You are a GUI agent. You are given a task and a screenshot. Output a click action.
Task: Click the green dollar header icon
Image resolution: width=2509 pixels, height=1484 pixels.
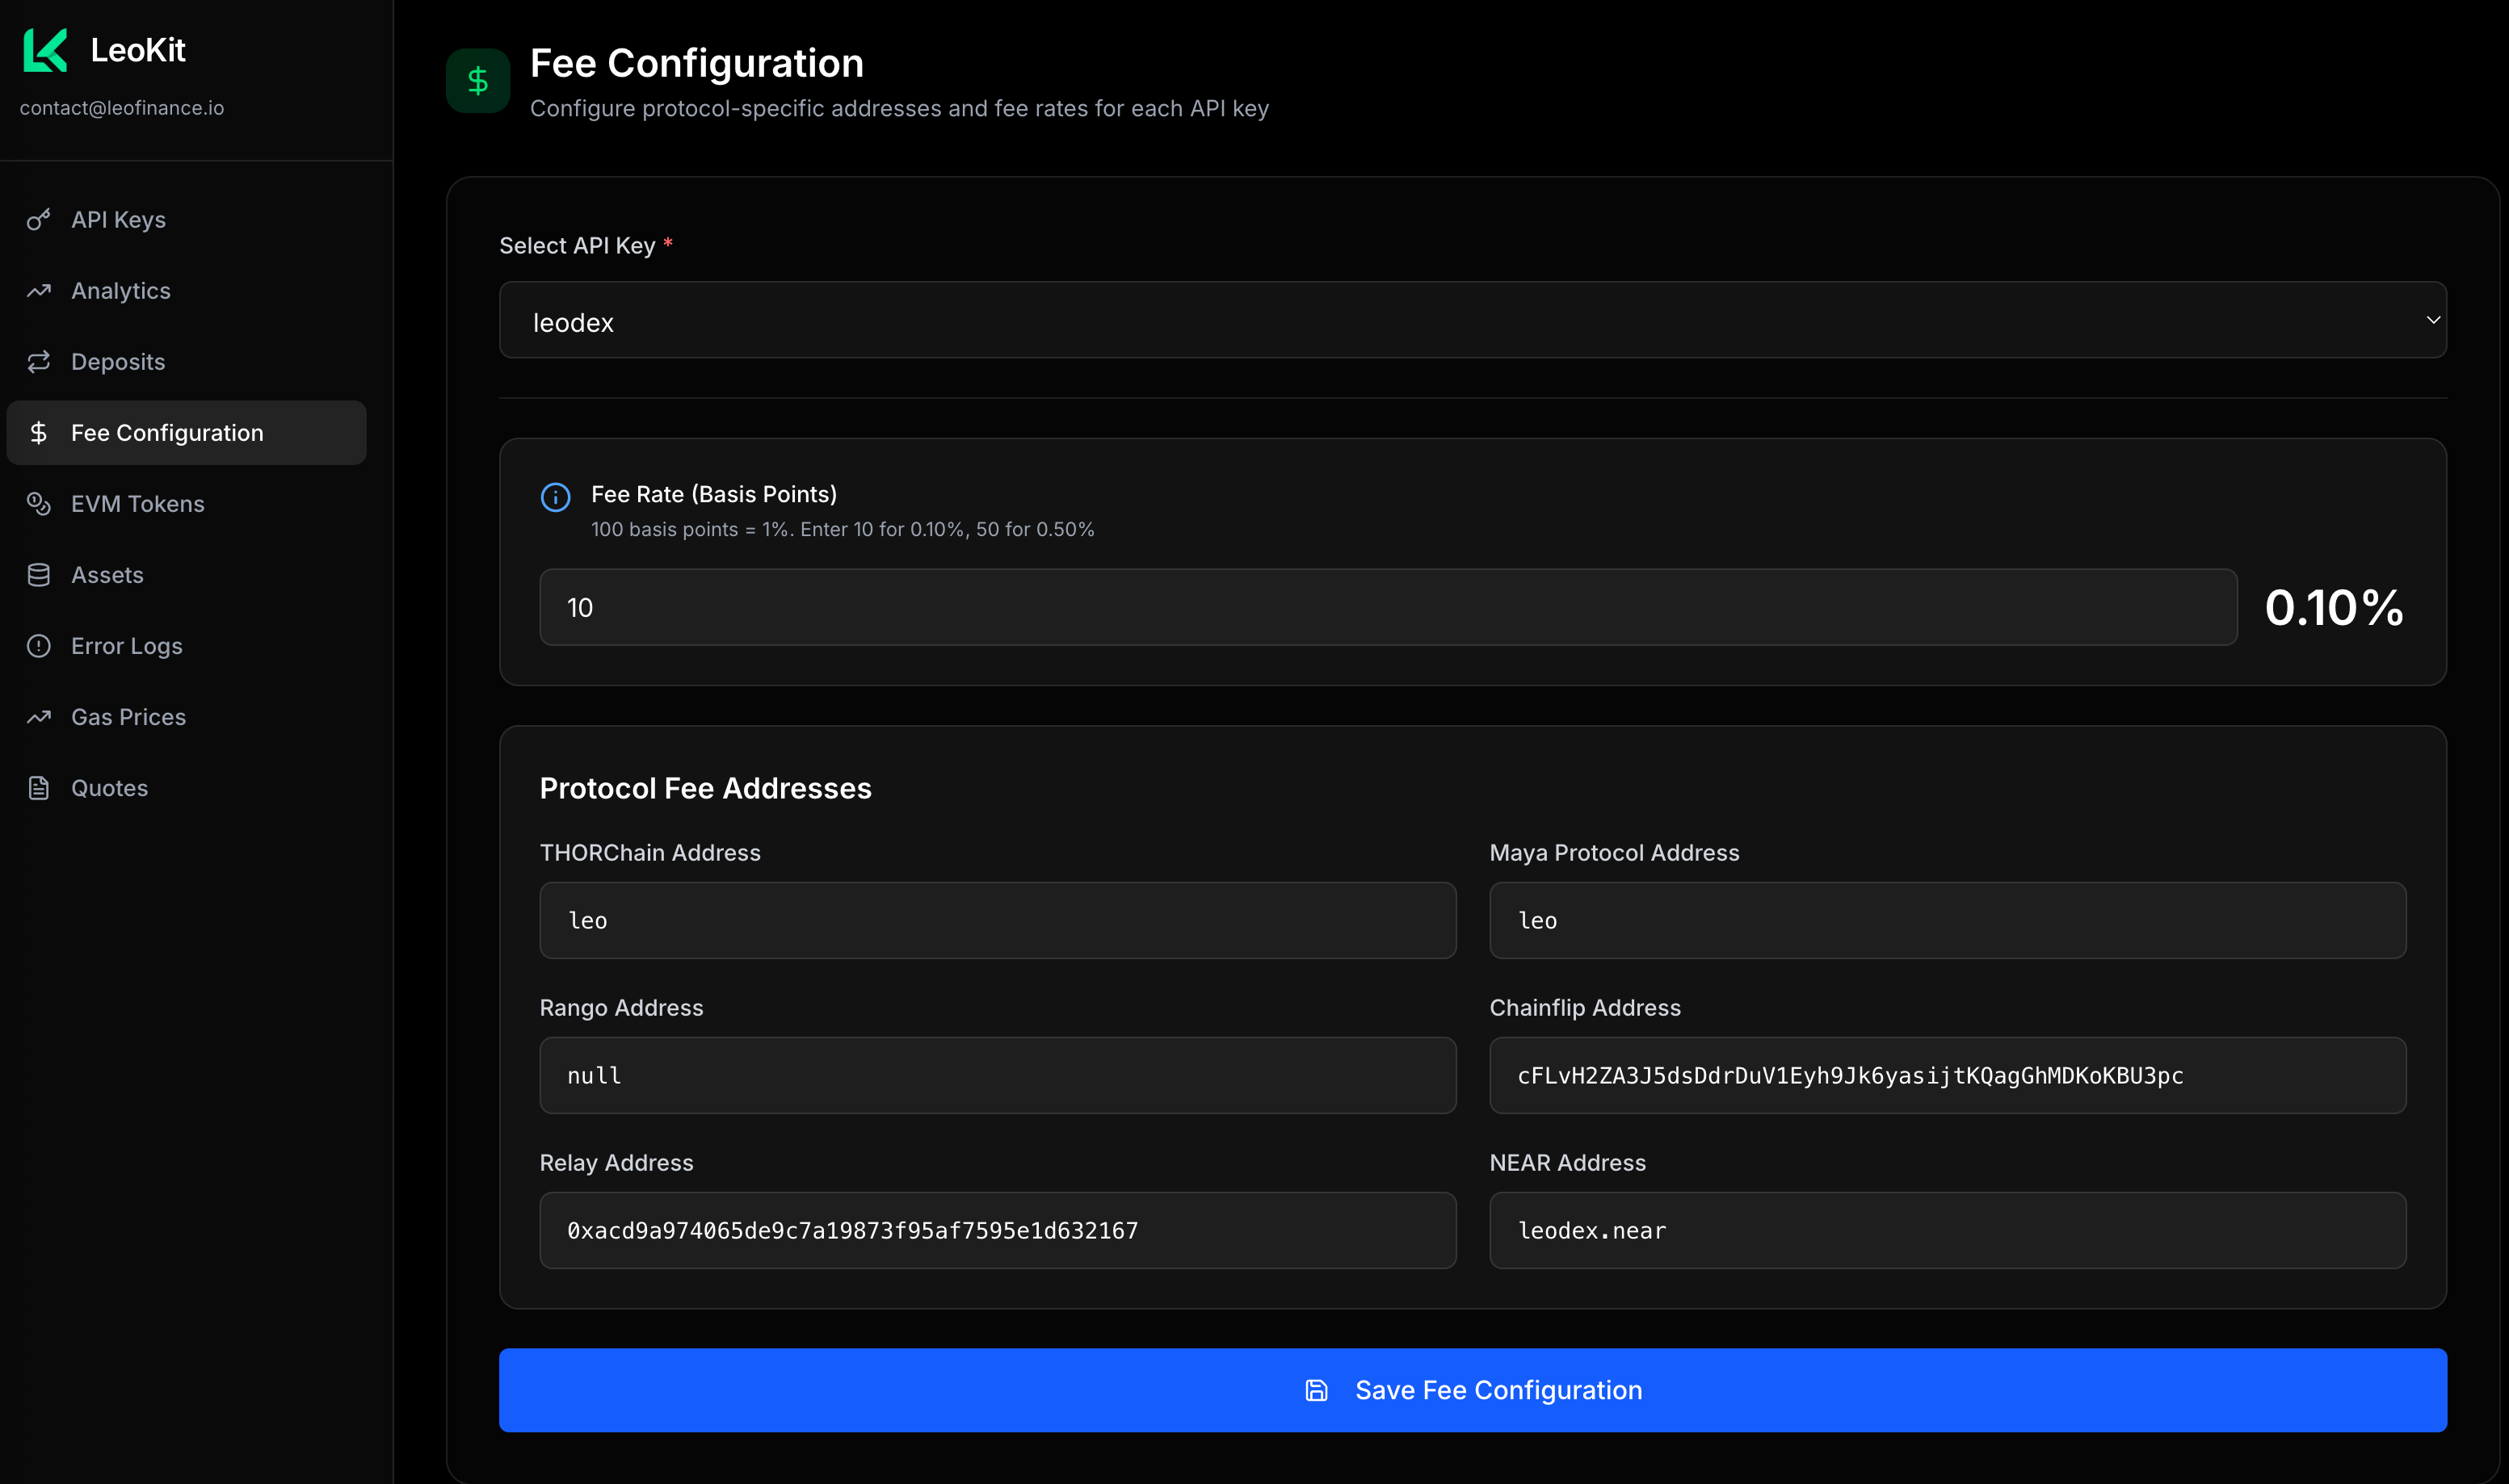(x=477, y=81)
